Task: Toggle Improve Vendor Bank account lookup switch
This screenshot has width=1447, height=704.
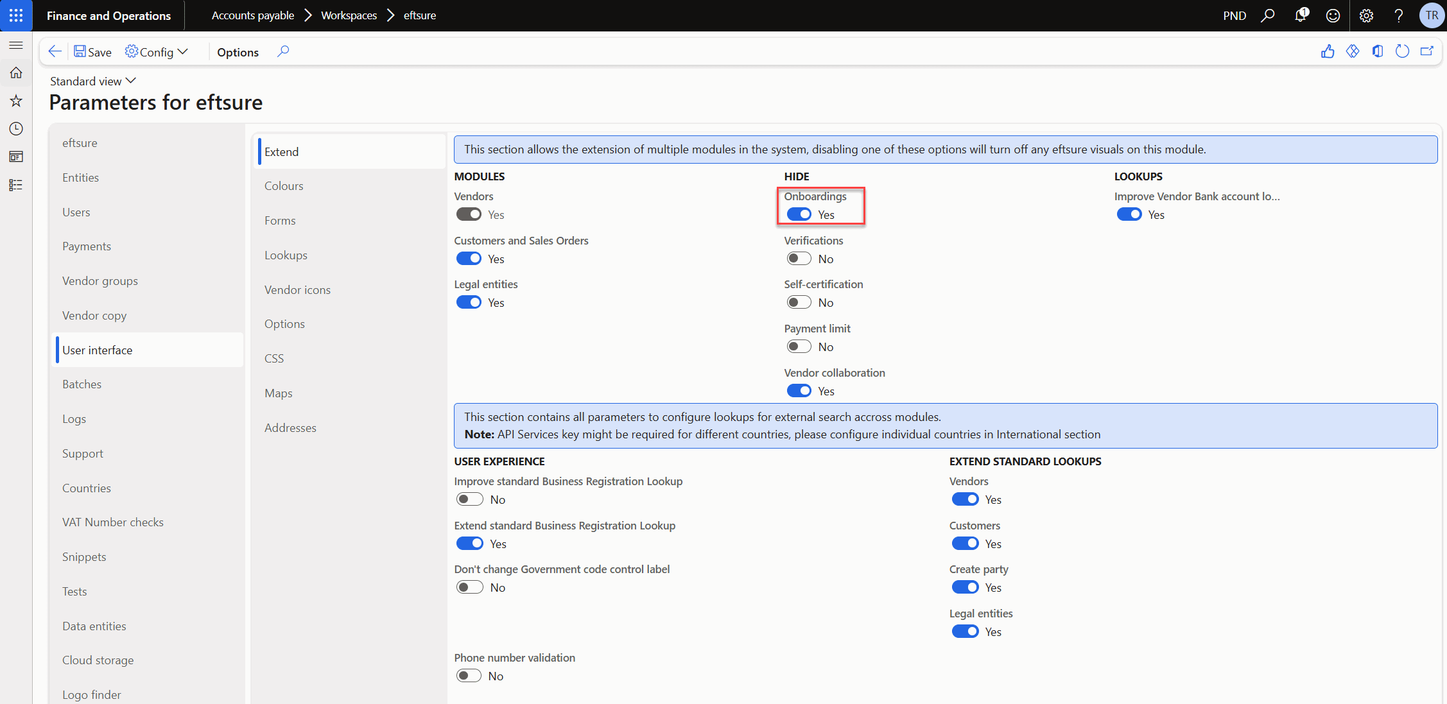Action: [x=1129, y=214]
